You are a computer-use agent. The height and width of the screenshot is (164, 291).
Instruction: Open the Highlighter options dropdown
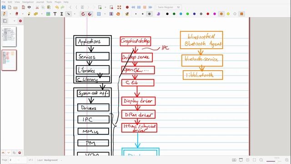tap(42, 14)
